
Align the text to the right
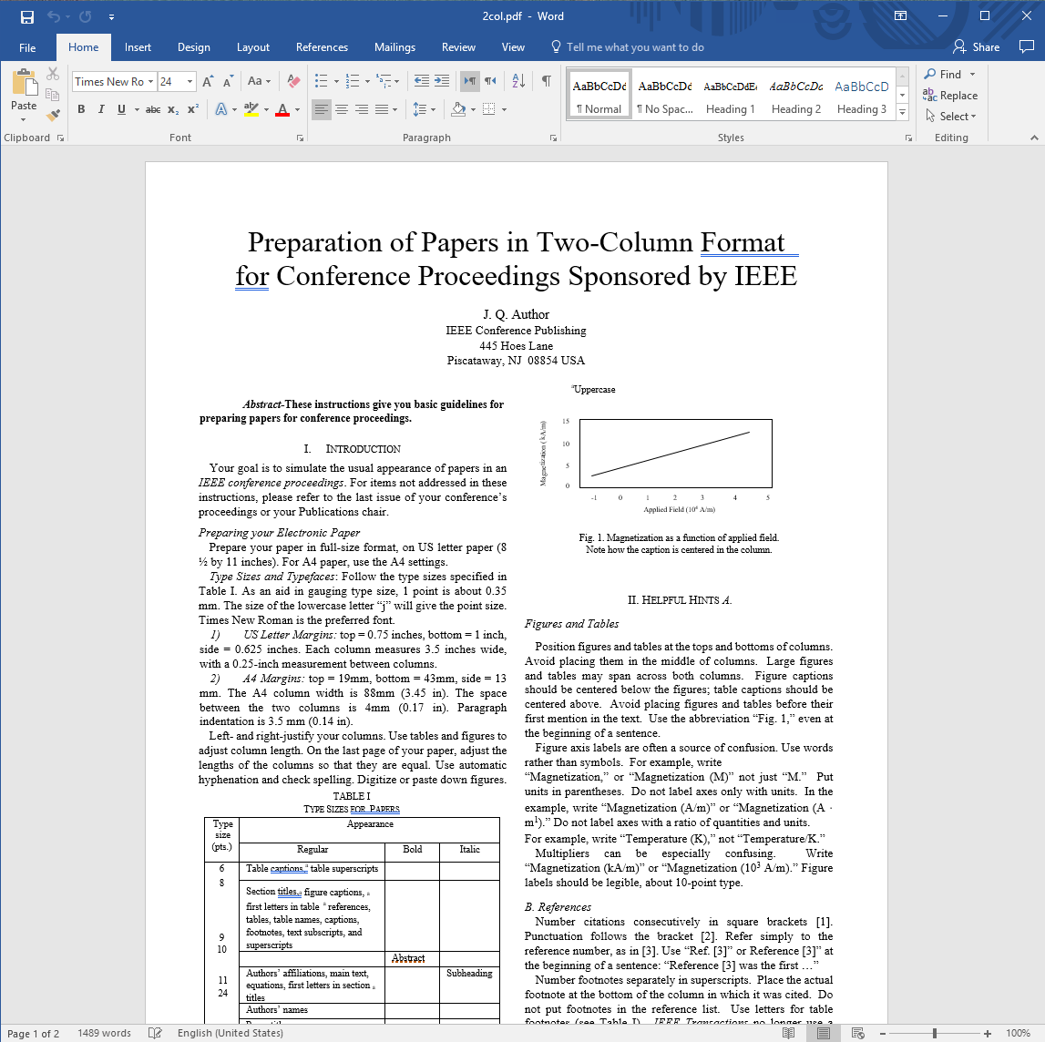pos(361,109)
